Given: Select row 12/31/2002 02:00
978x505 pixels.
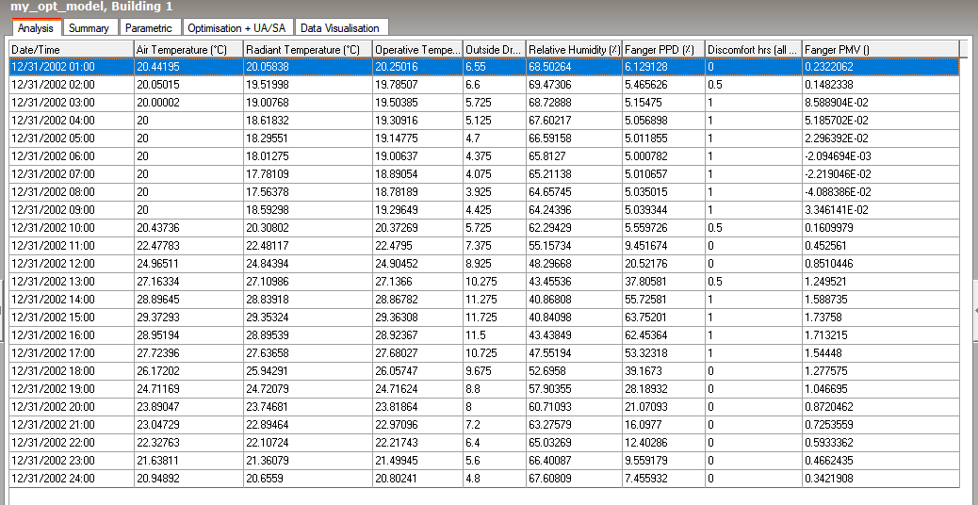Looking at the screenshot, I should [484, 84].
